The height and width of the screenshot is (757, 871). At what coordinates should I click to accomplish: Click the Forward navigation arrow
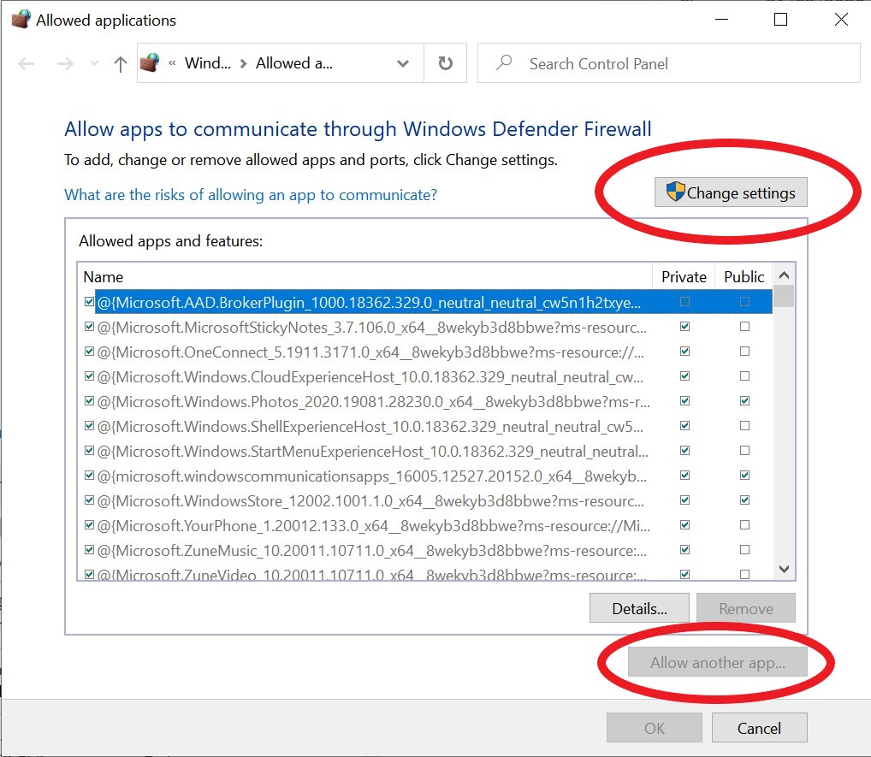click(65, 64)
